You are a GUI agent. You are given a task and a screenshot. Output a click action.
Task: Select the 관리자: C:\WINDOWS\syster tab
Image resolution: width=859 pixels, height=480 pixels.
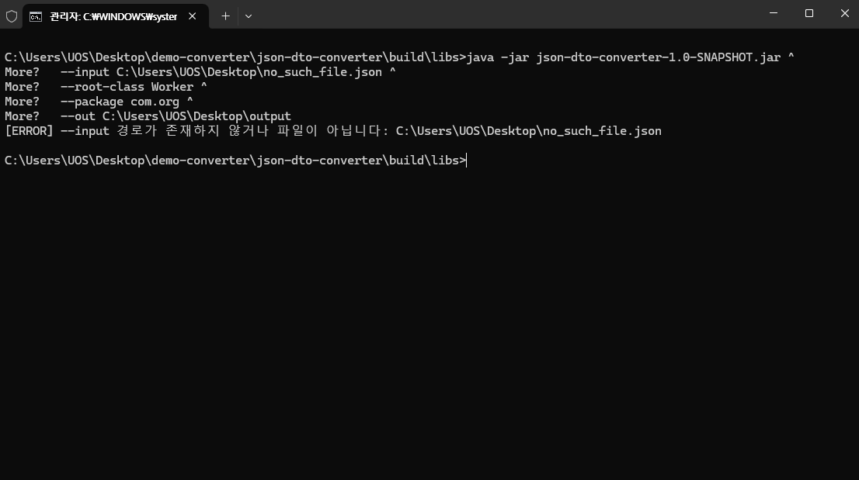[115, 16]
